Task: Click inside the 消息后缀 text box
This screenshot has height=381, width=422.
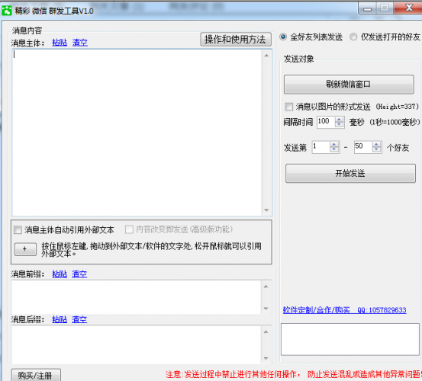Action: pos(137,344)
